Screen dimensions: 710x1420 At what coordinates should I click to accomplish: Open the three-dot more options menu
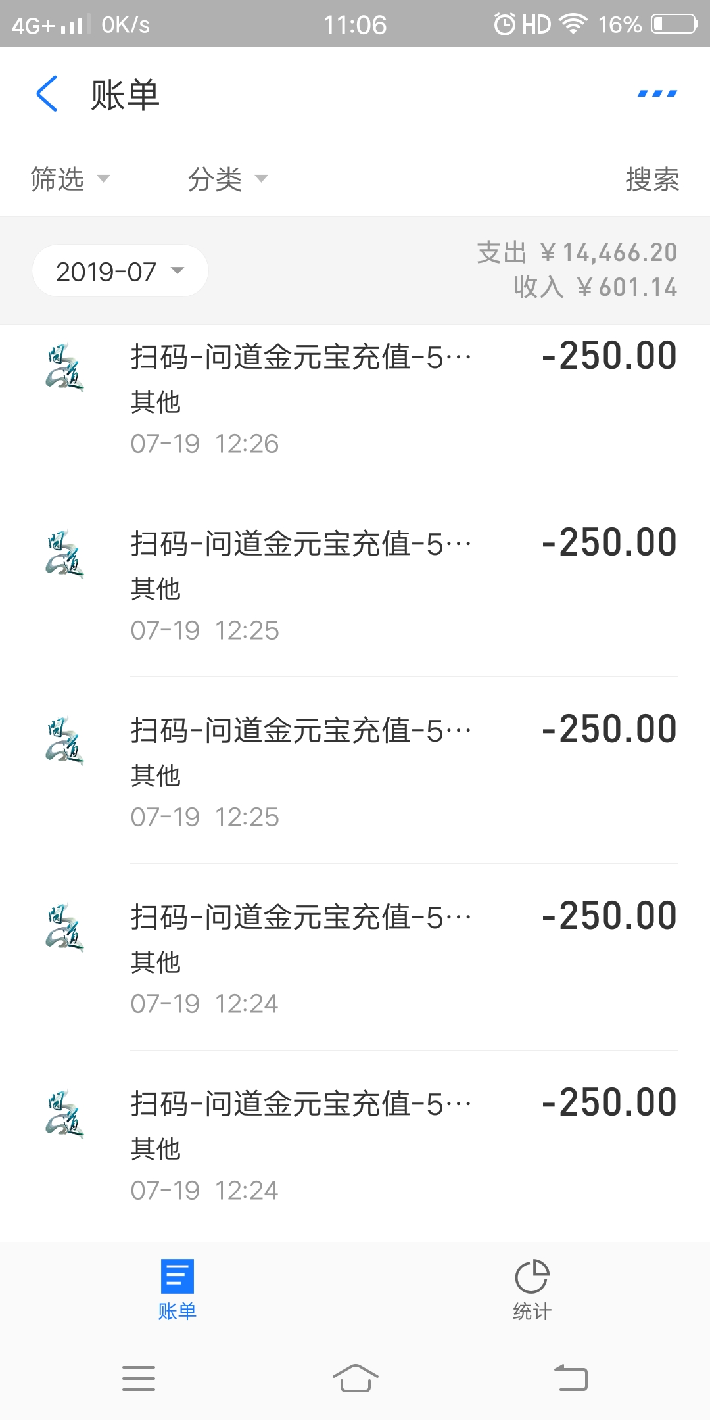tap(657, 94)
